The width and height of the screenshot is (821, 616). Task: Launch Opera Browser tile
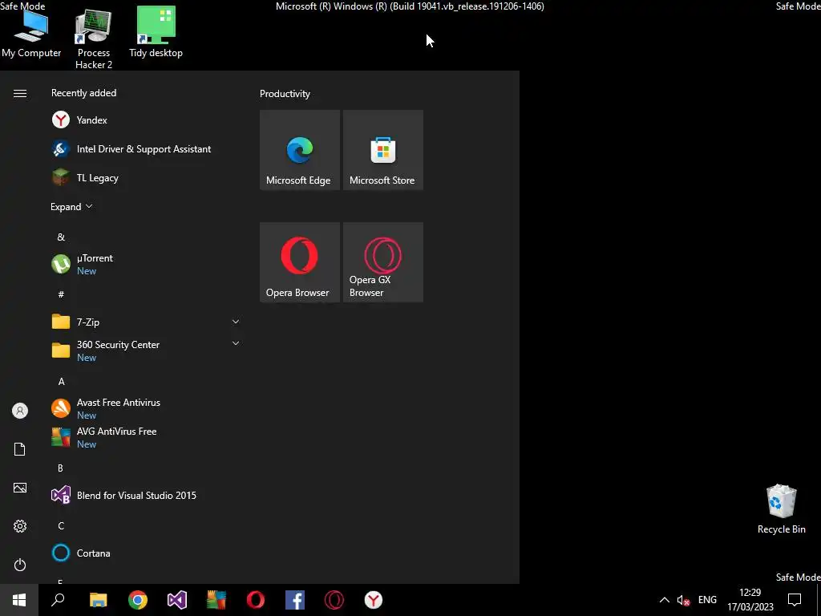[300, 262]
